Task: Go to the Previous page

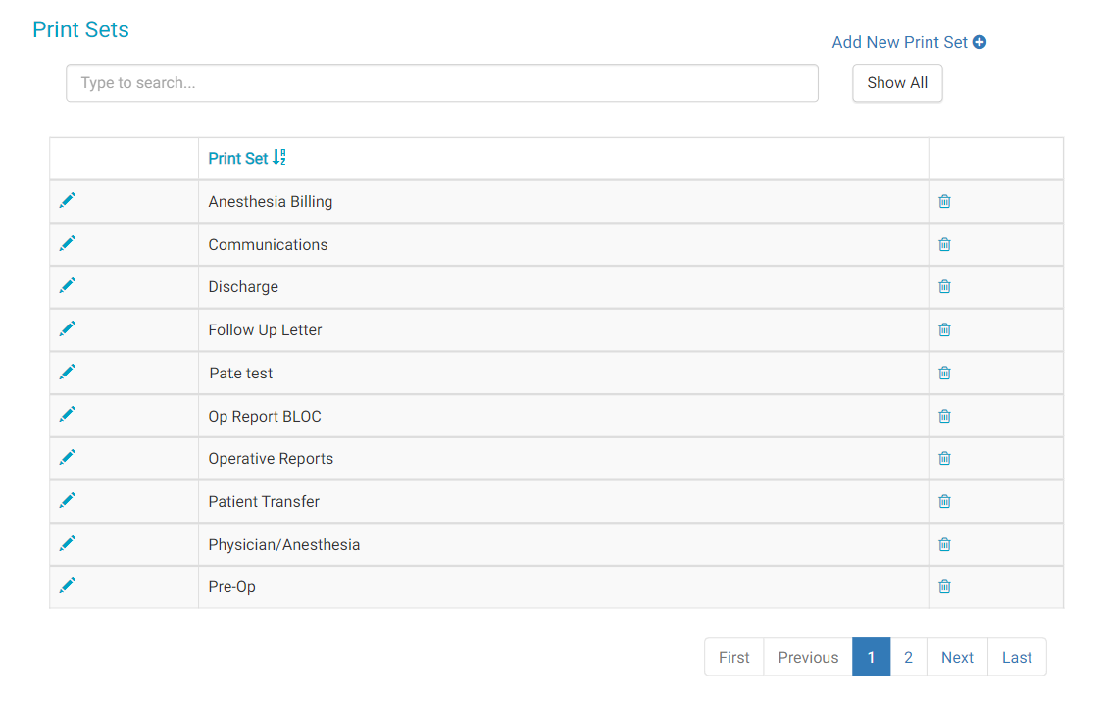Action: click(808, 657)
